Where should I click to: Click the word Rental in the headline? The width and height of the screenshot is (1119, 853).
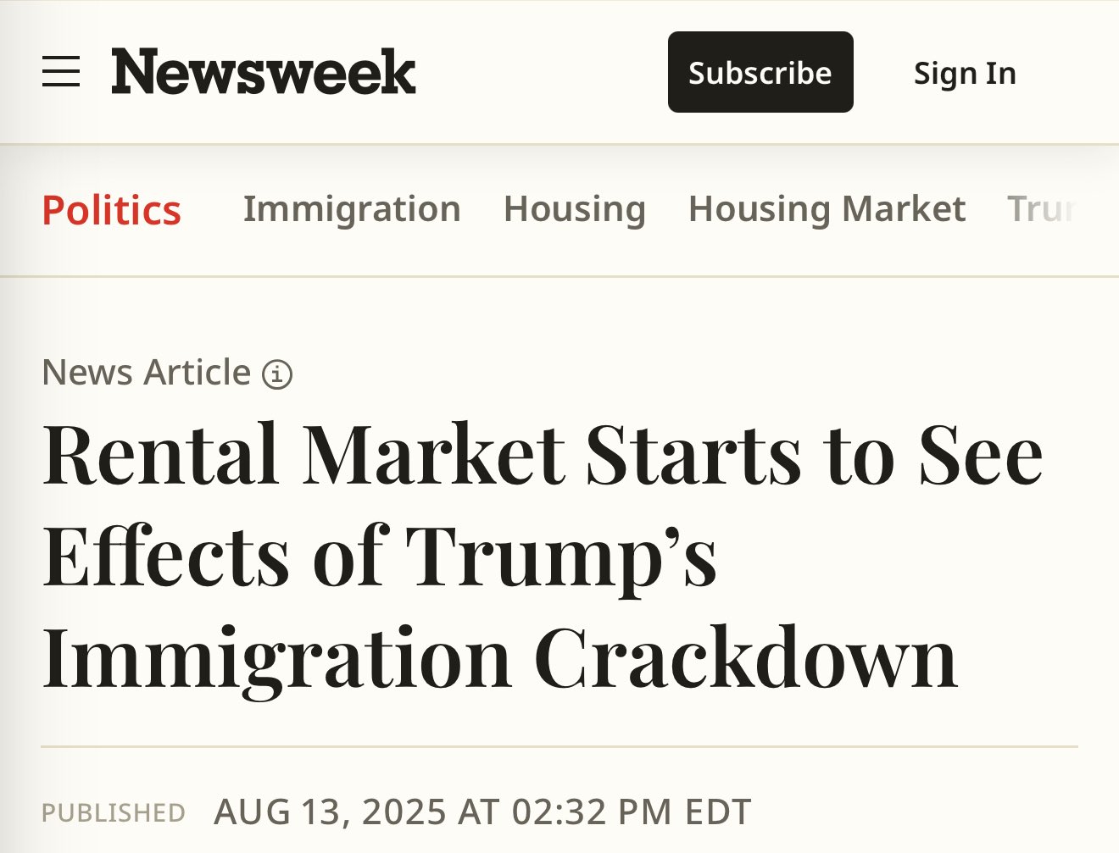pyautogui.click(x=161, y=455)
